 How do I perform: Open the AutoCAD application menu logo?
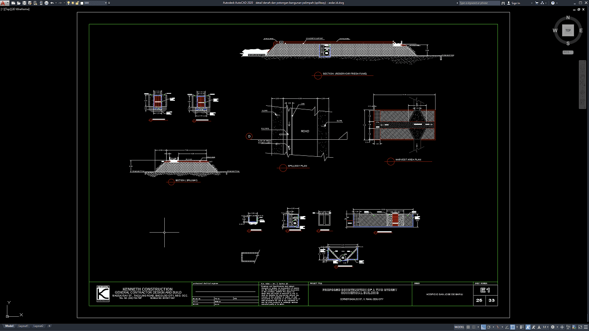click(x=4, y=3)
